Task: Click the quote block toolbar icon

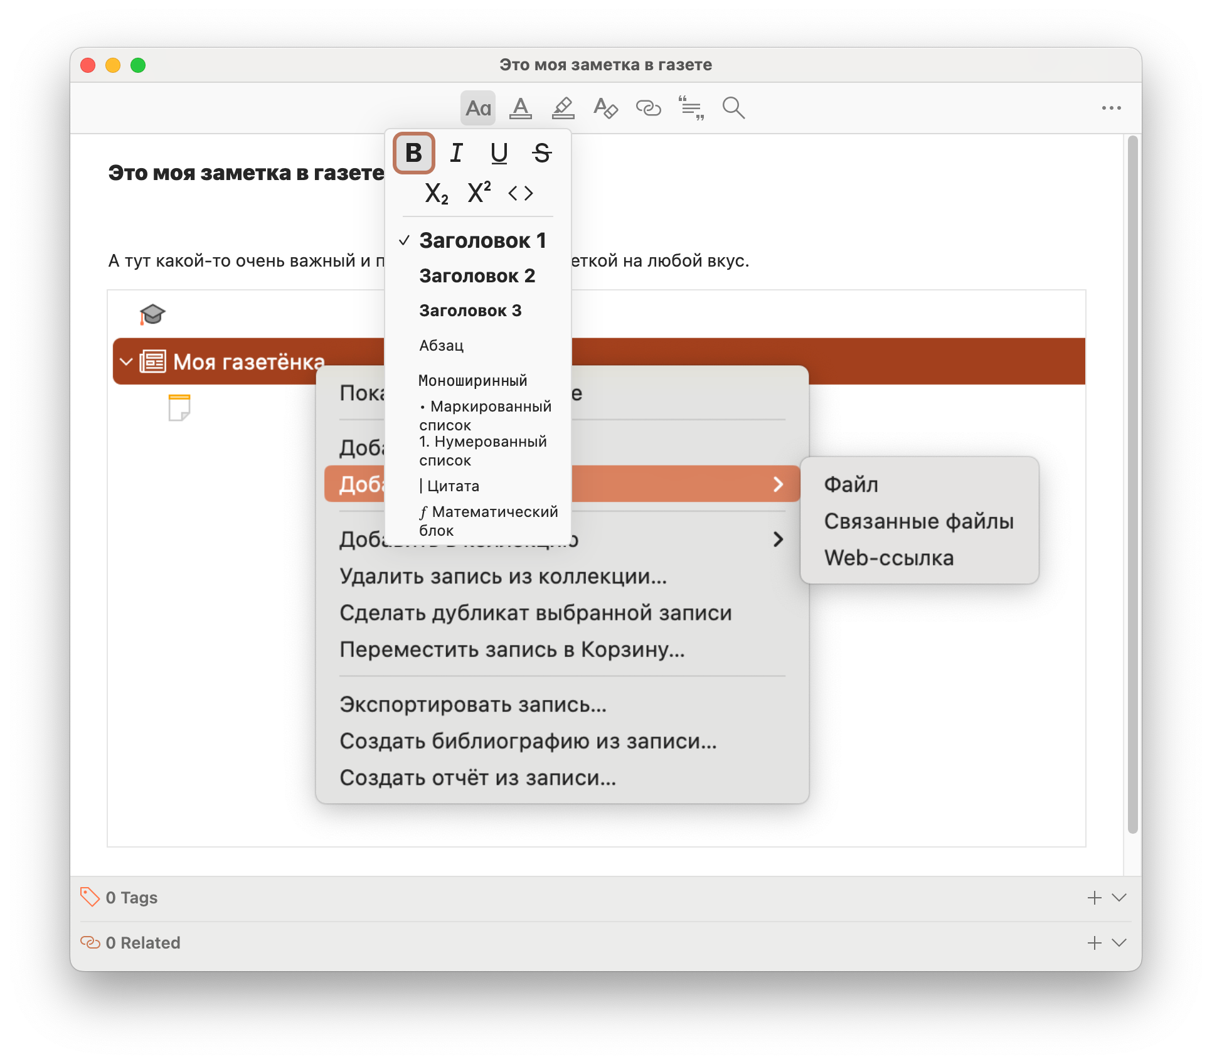Action: tap(691, 108)
